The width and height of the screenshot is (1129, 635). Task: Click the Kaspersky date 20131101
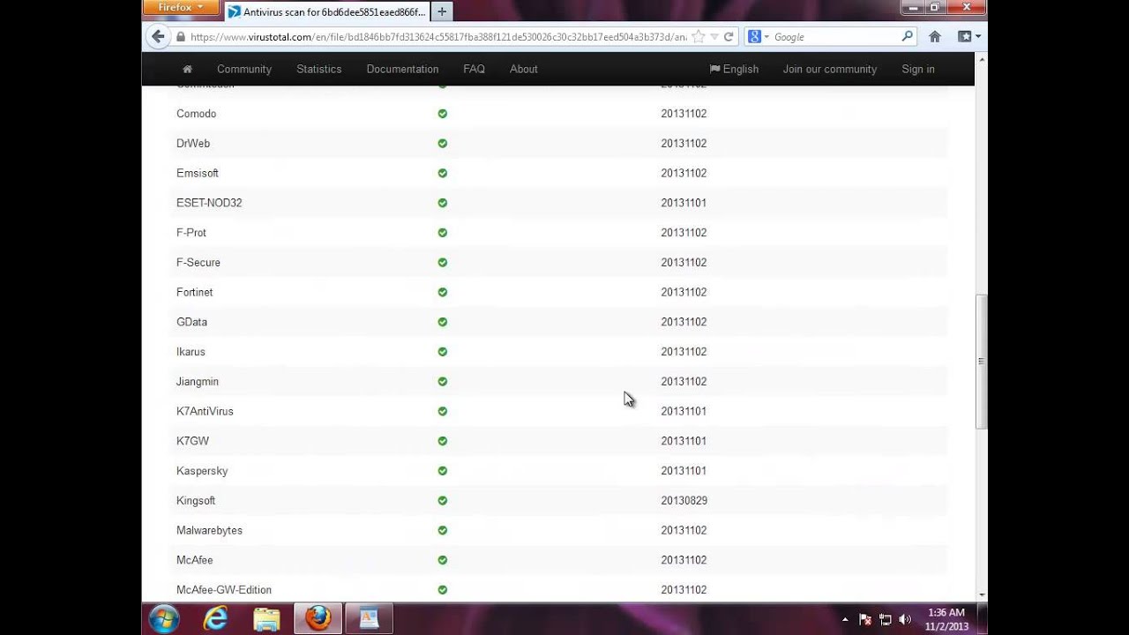[x=684, y=471]
